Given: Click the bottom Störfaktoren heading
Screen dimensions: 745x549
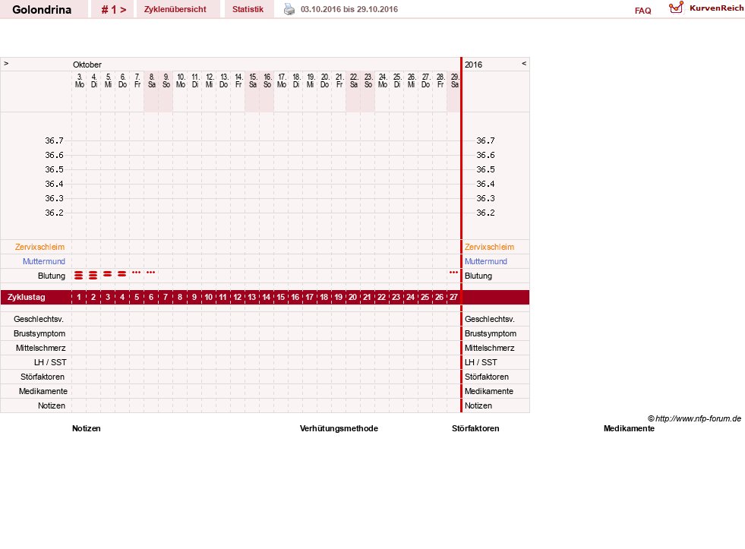Looking at the screenshot, I should 475,428.
